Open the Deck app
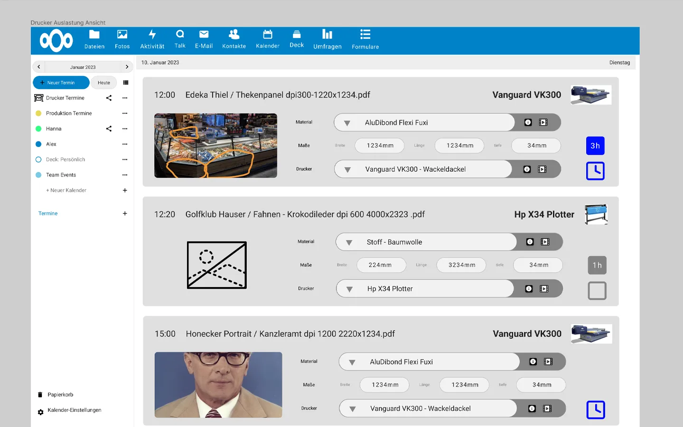The image size is (683, 427). coord(297,39)
